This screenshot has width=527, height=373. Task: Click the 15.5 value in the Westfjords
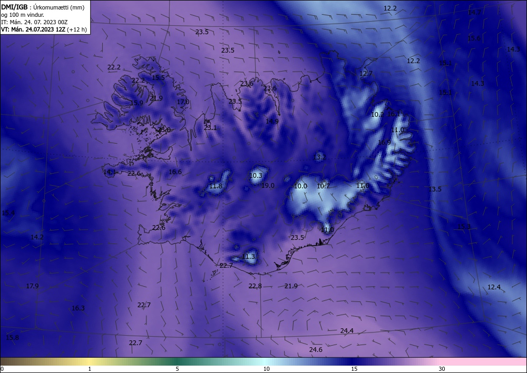click(x=158, y=77)
